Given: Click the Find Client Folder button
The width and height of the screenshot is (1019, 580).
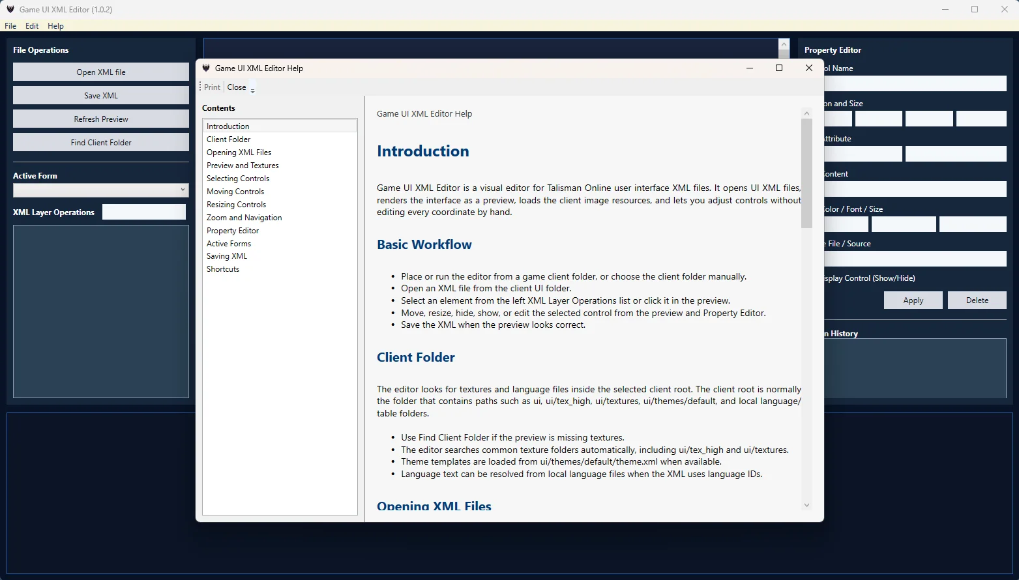Looking at the screenshot, I should pos(101,142).
